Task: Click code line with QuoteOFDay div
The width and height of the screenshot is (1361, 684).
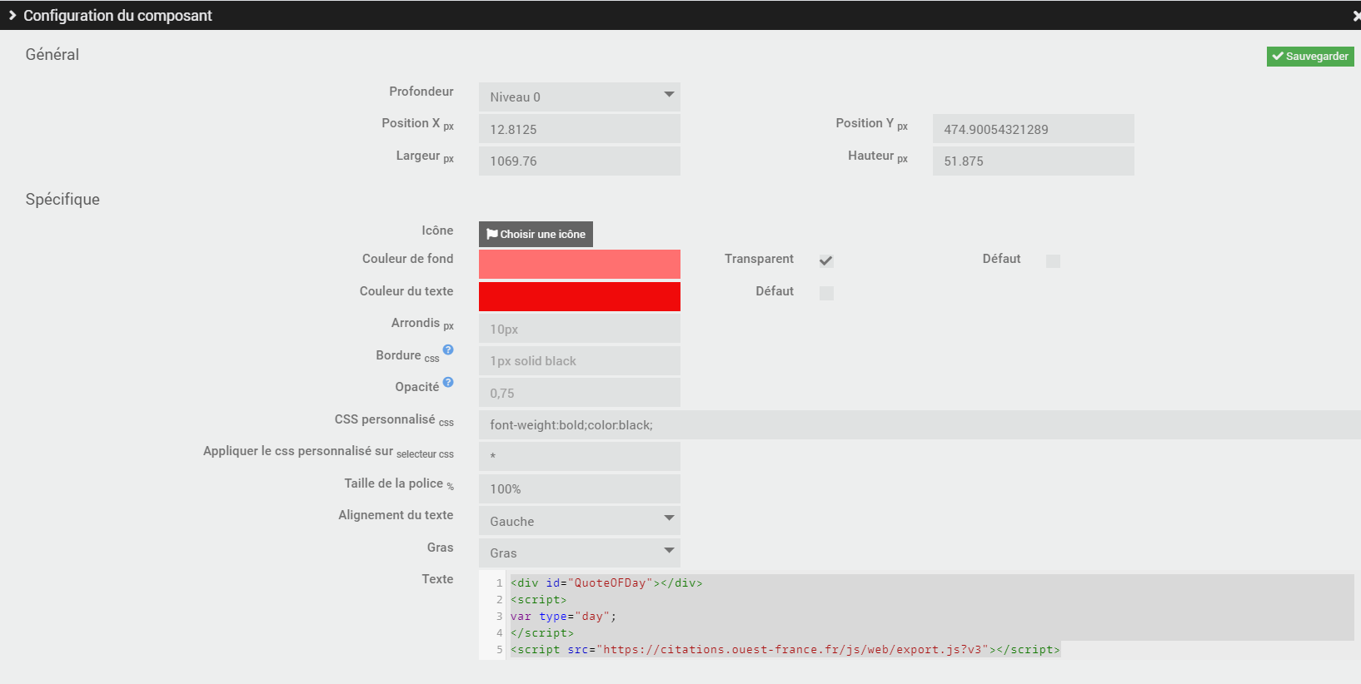Action: pos(606,582)
